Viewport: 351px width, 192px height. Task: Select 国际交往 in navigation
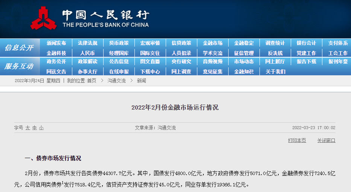click(x=150, y=53)
